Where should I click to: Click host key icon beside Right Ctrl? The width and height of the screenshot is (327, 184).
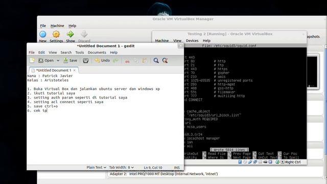tap(283, 162)
